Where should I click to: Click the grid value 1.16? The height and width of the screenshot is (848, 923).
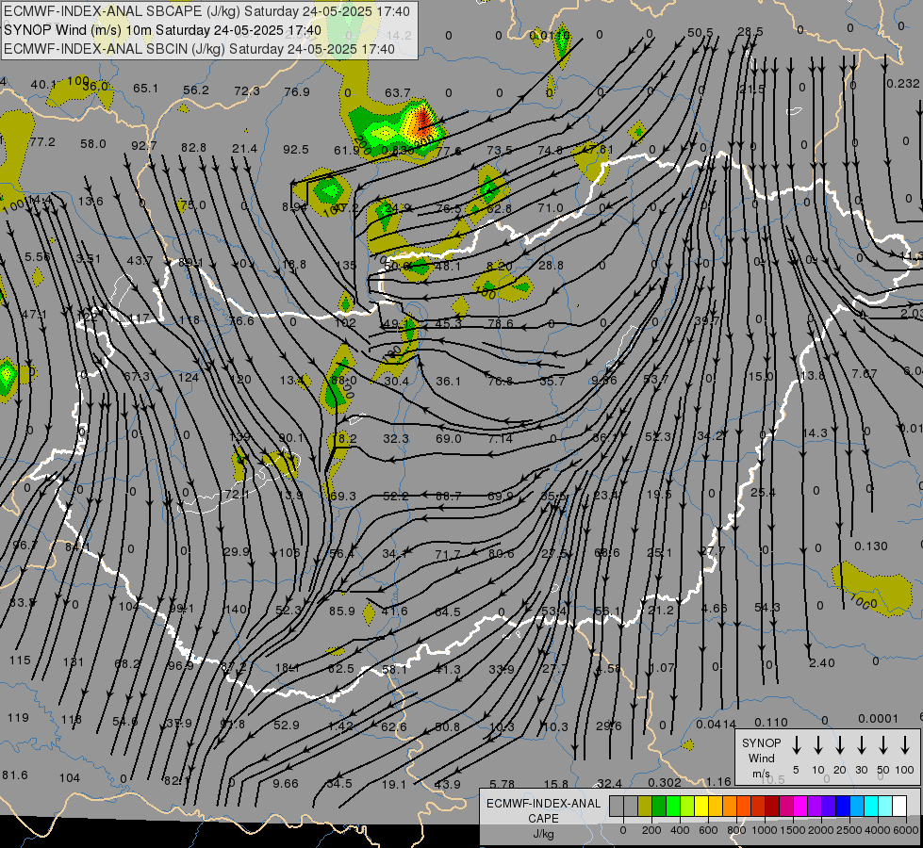click(718, 782)
